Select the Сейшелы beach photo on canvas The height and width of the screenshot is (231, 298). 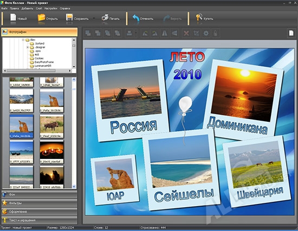click(180, 161)
